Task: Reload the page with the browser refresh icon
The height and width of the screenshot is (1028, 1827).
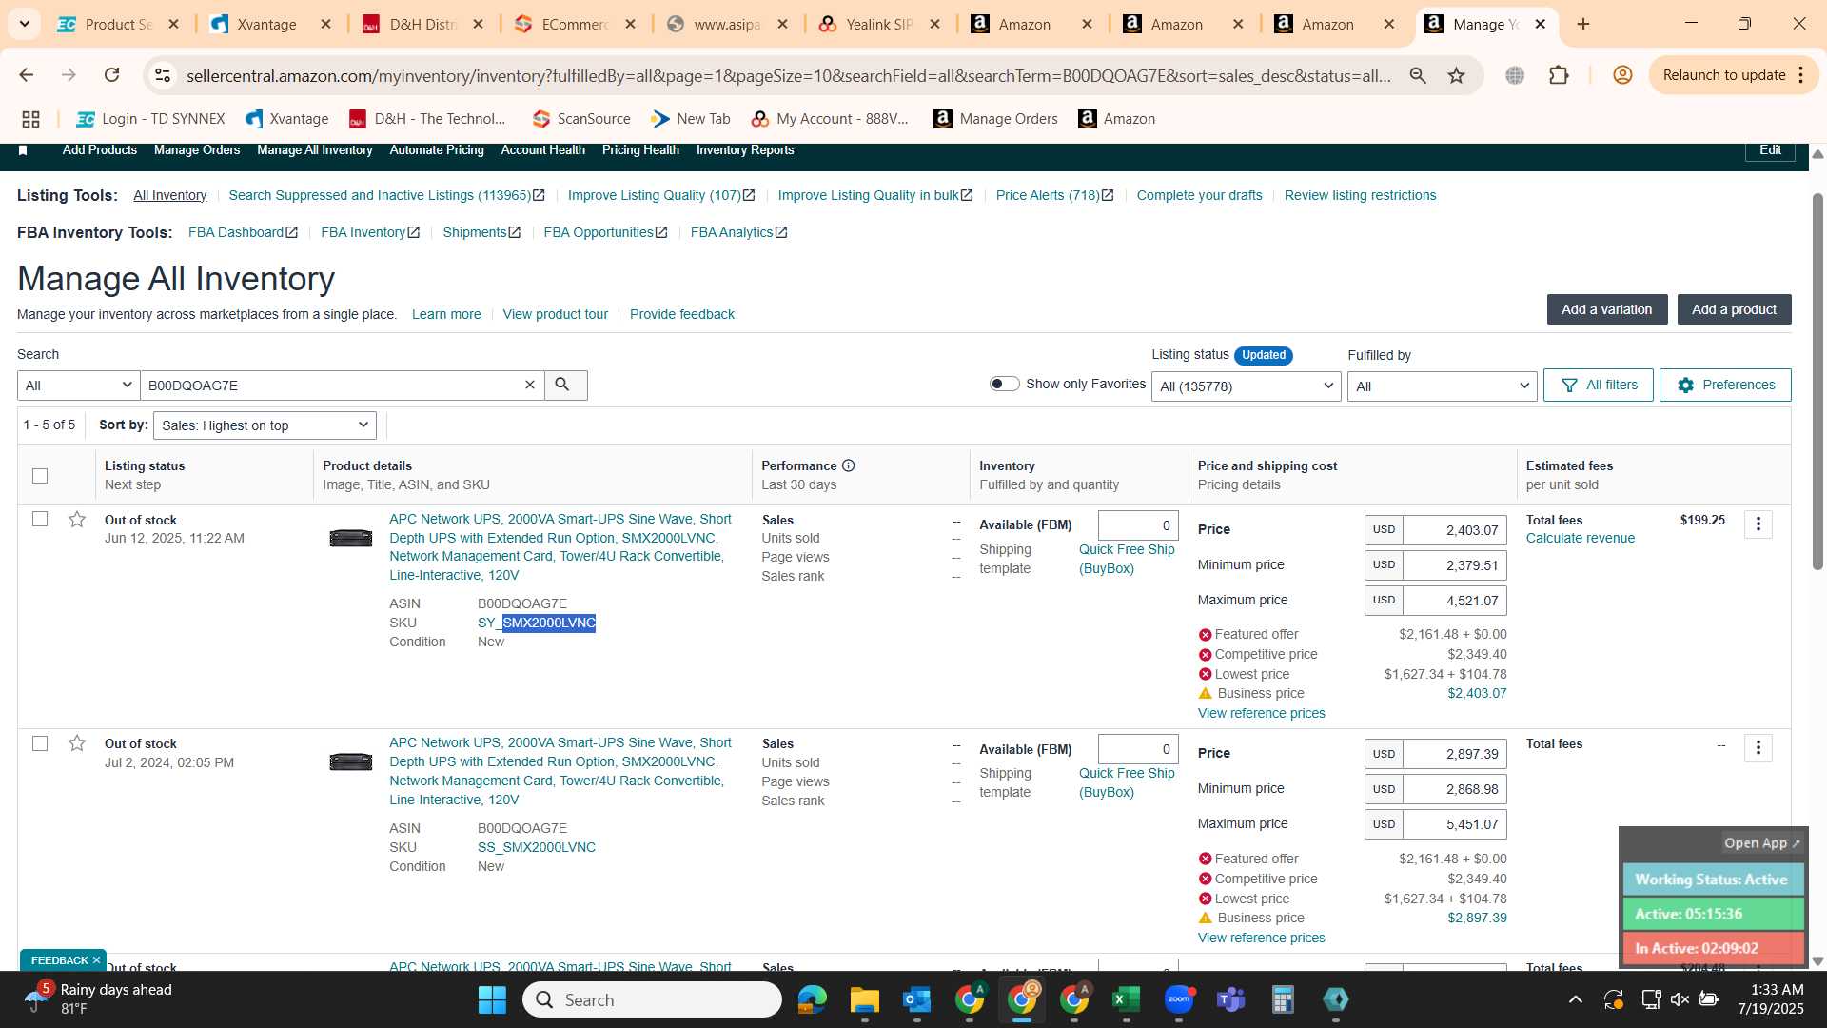Action: pos(111,75)
